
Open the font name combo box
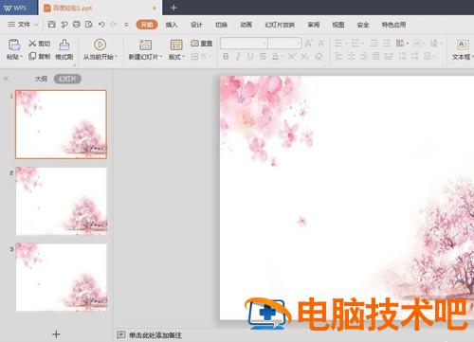[x=244, y=44]
